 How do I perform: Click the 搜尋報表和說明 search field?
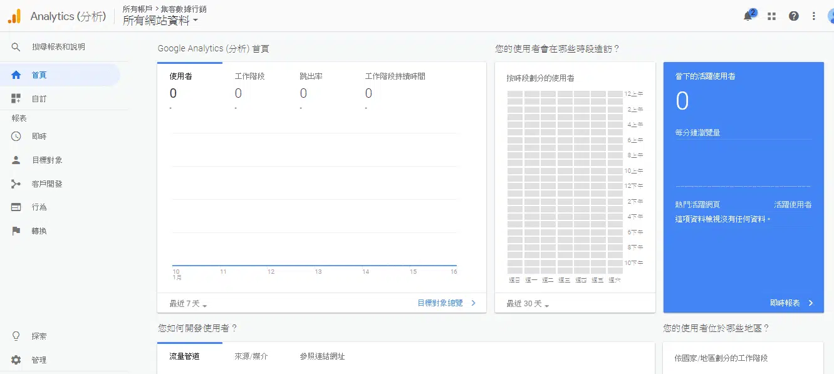pos(58,47)
